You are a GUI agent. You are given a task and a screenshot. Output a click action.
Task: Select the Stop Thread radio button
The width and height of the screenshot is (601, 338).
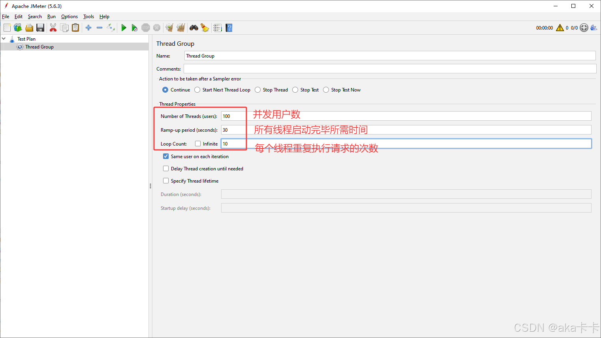click(x=258, y=90)
